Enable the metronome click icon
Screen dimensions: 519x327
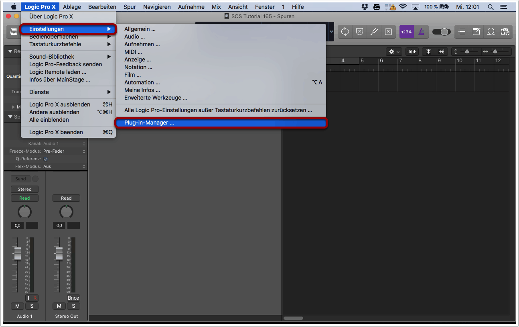tap(421, 32)
